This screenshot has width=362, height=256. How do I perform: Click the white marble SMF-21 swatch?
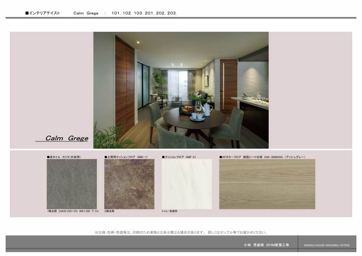point(187,184)
